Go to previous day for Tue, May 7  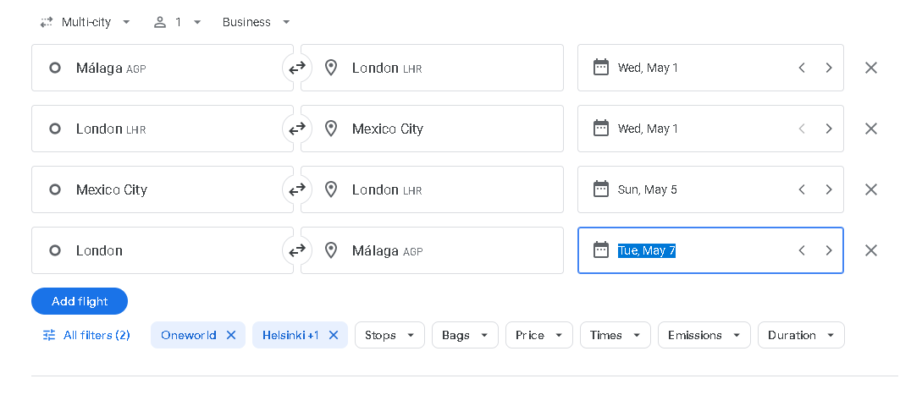coord(801,250)
